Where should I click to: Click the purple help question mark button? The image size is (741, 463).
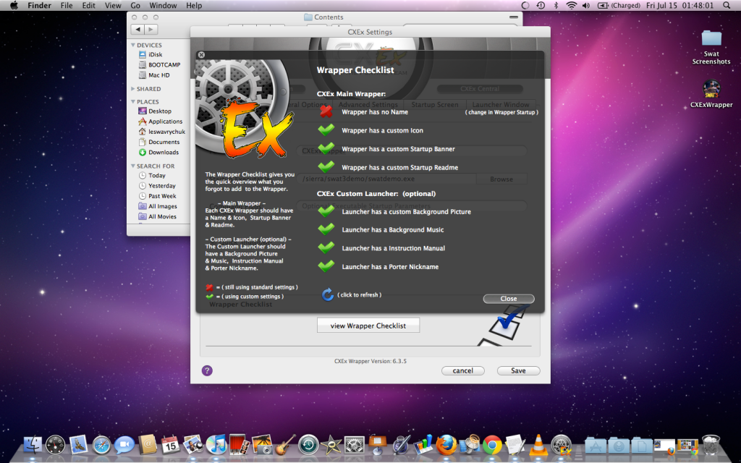[x=207, y=370]
